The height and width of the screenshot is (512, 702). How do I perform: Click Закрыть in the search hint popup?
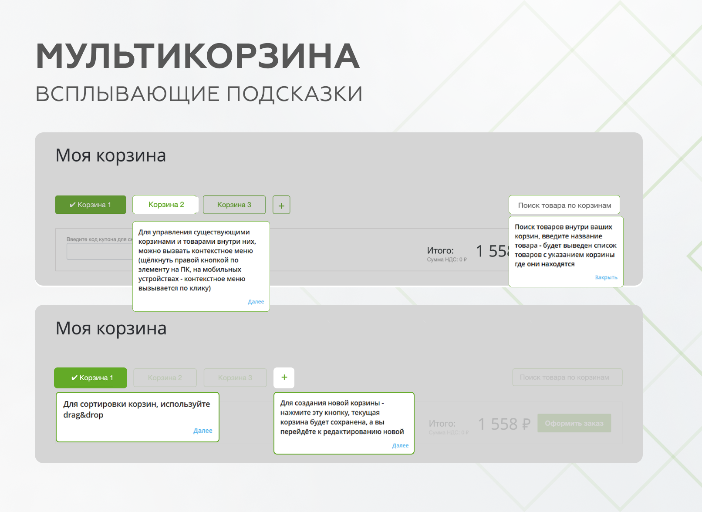pyautogui.click(x=606, y=277)
